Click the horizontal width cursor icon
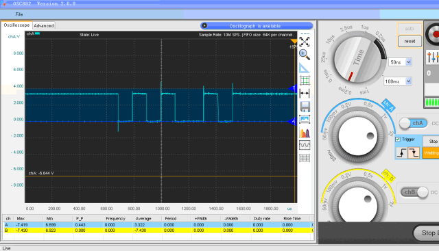 tap(305, 93)
